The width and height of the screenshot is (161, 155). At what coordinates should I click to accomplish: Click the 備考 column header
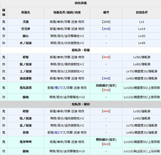click(x=106, y=12)
